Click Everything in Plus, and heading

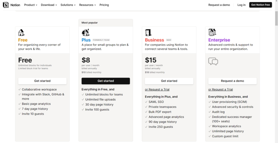coord(161,97)
